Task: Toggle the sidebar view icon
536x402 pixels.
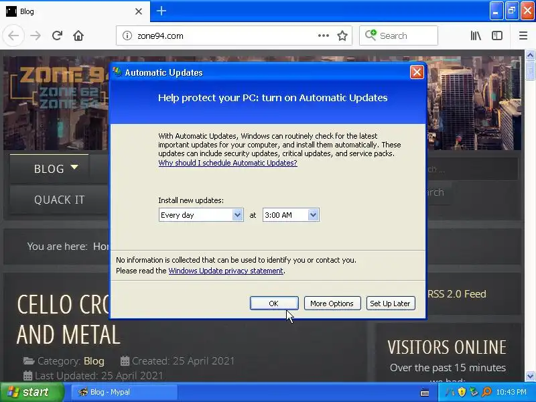Action: tap(497, 36)
